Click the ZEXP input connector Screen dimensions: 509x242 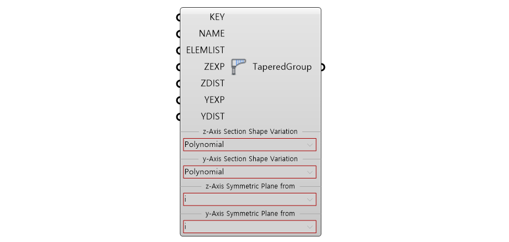coord(179,67)
